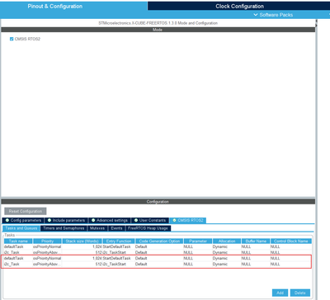Sort by Priority column header
This screenshot has width=330, height=300.
click(47, 241)
